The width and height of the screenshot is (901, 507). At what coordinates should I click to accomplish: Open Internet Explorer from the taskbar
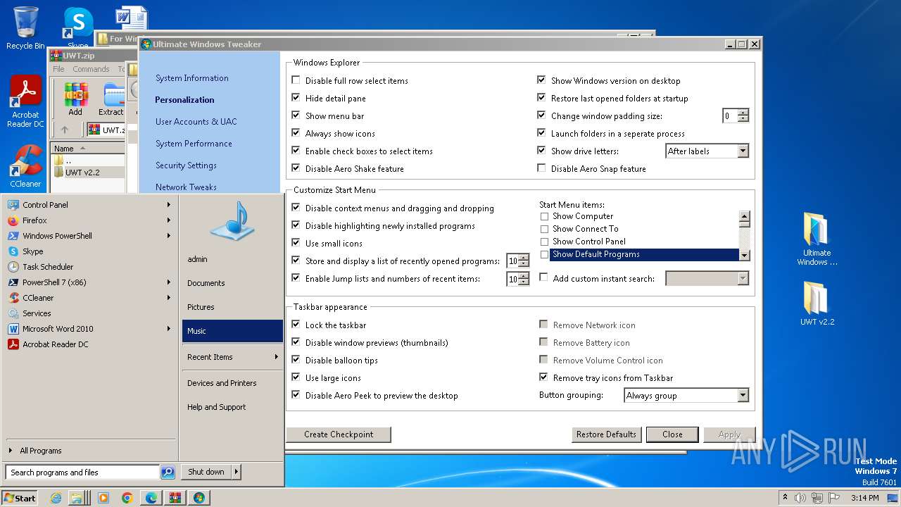(x=56, y=498)
